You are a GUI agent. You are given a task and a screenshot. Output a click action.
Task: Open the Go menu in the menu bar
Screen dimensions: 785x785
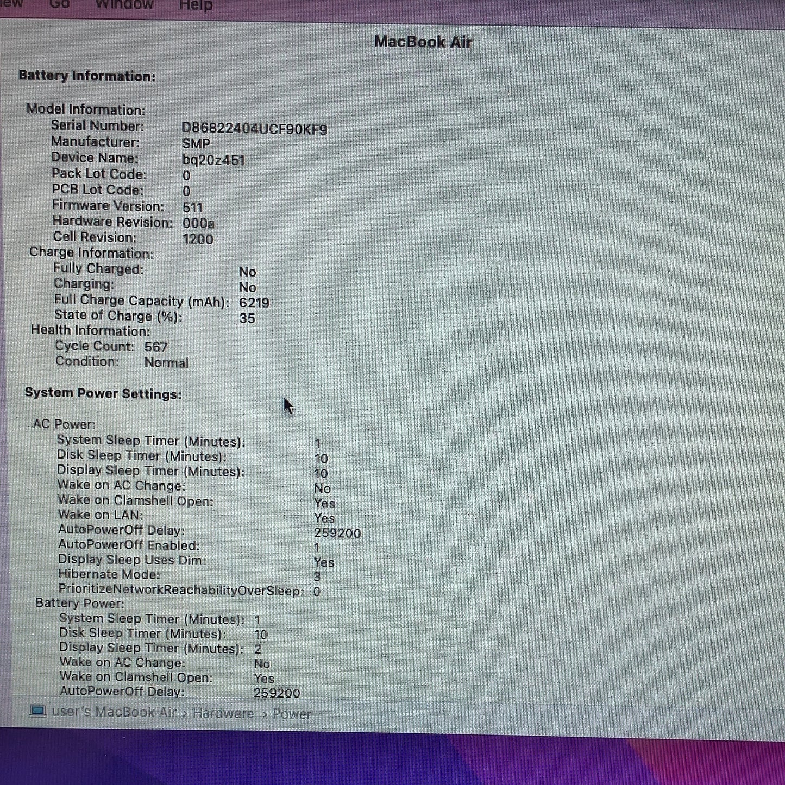(x=59, y=4)
